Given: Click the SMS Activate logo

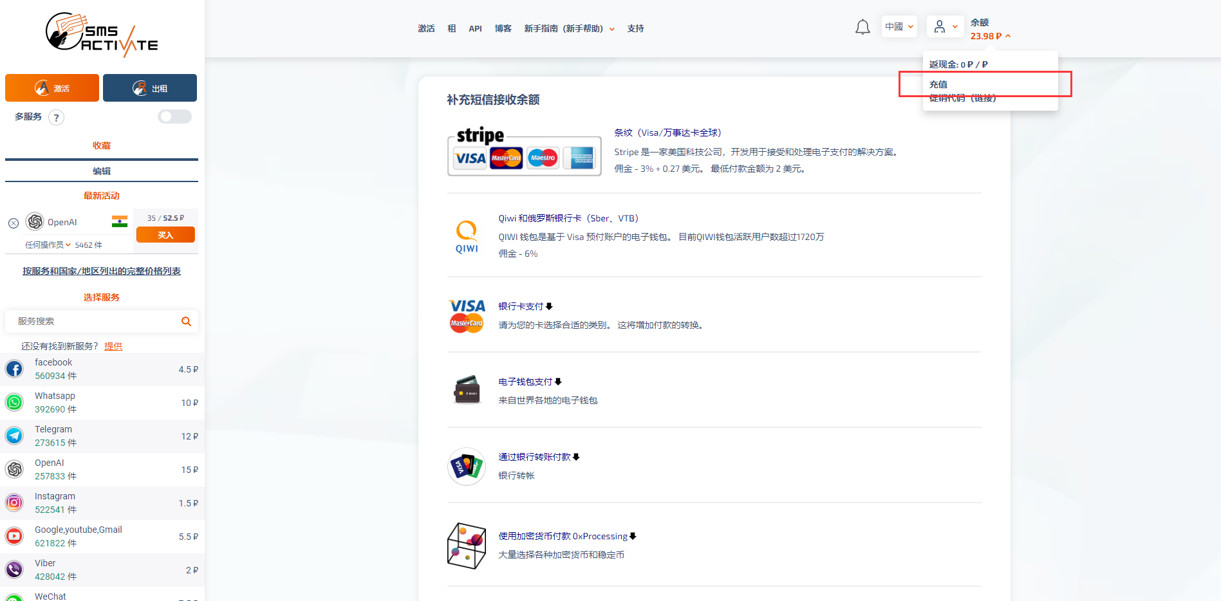Looking at the screenshot, I should [102, 35].
